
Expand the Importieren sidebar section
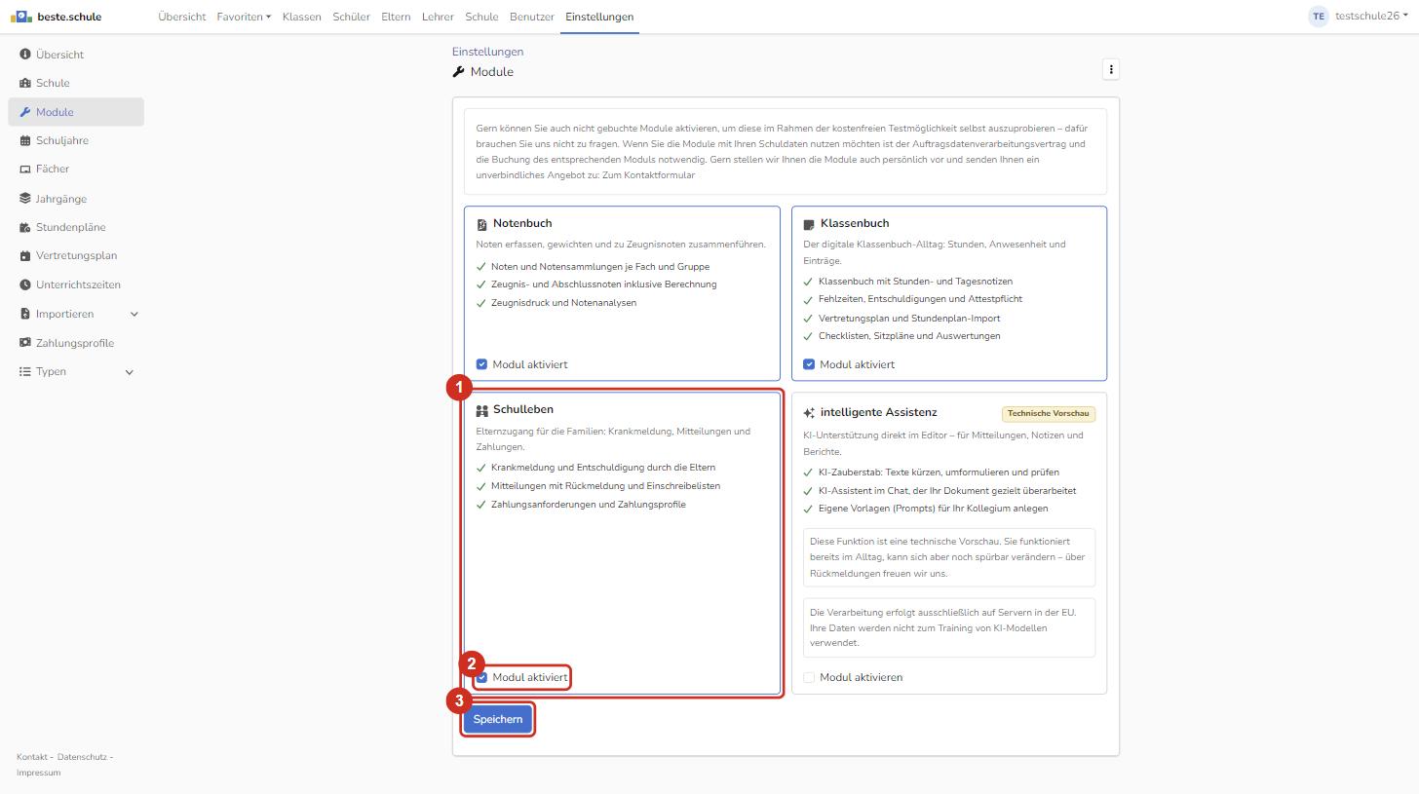(134, 314)
